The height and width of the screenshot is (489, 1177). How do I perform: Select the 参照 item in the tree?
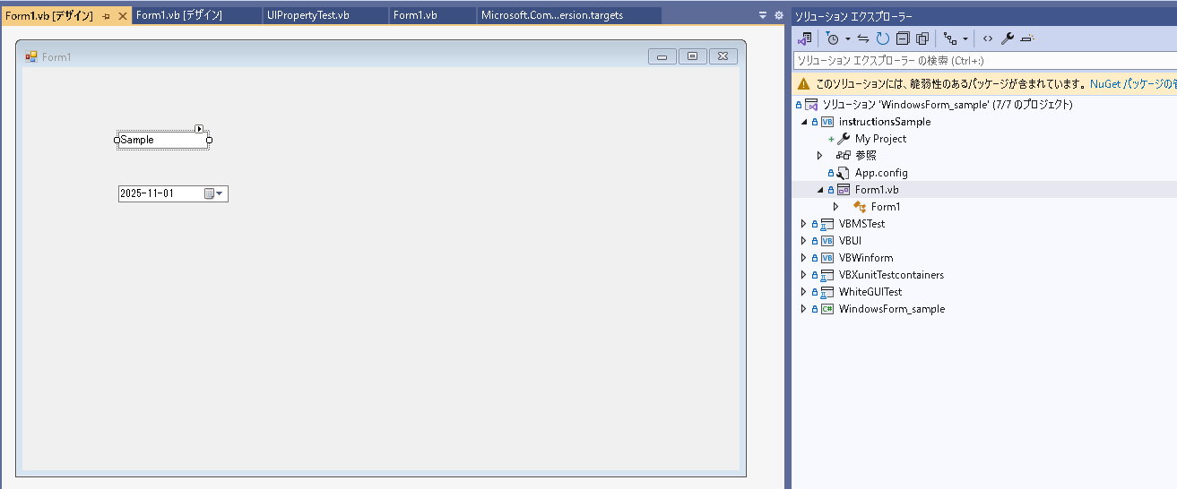[x=866, y=156]
